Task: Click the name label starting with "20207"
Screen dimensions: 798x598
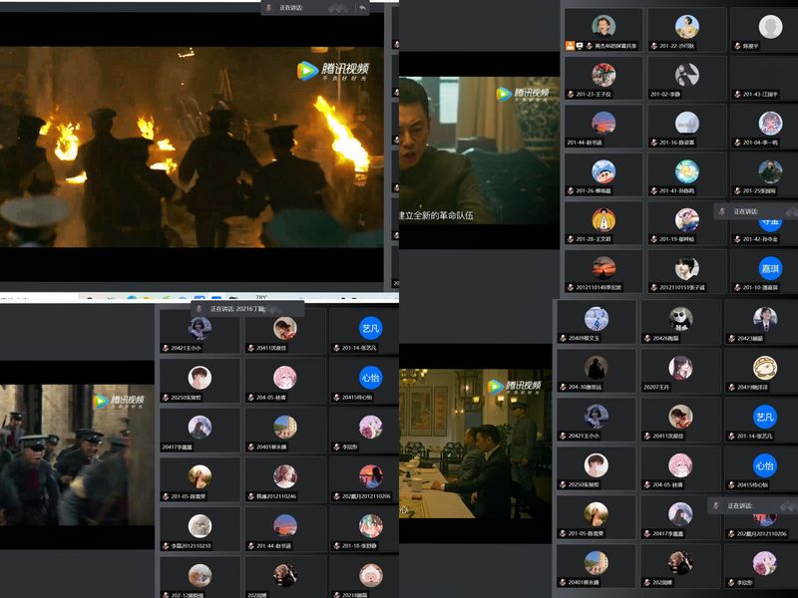Action: coord(656,387)
